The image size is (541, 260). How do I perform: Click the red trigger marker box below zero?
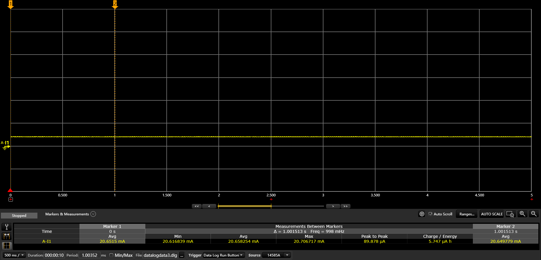coord(11,200)
